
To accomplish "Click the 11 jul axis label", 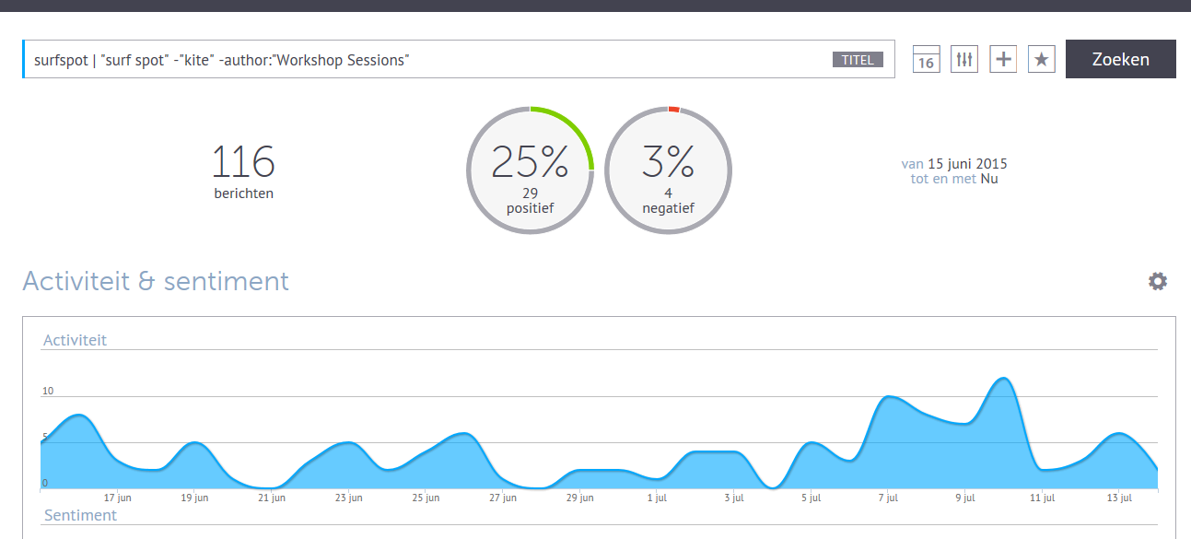I will [1042, 498].
